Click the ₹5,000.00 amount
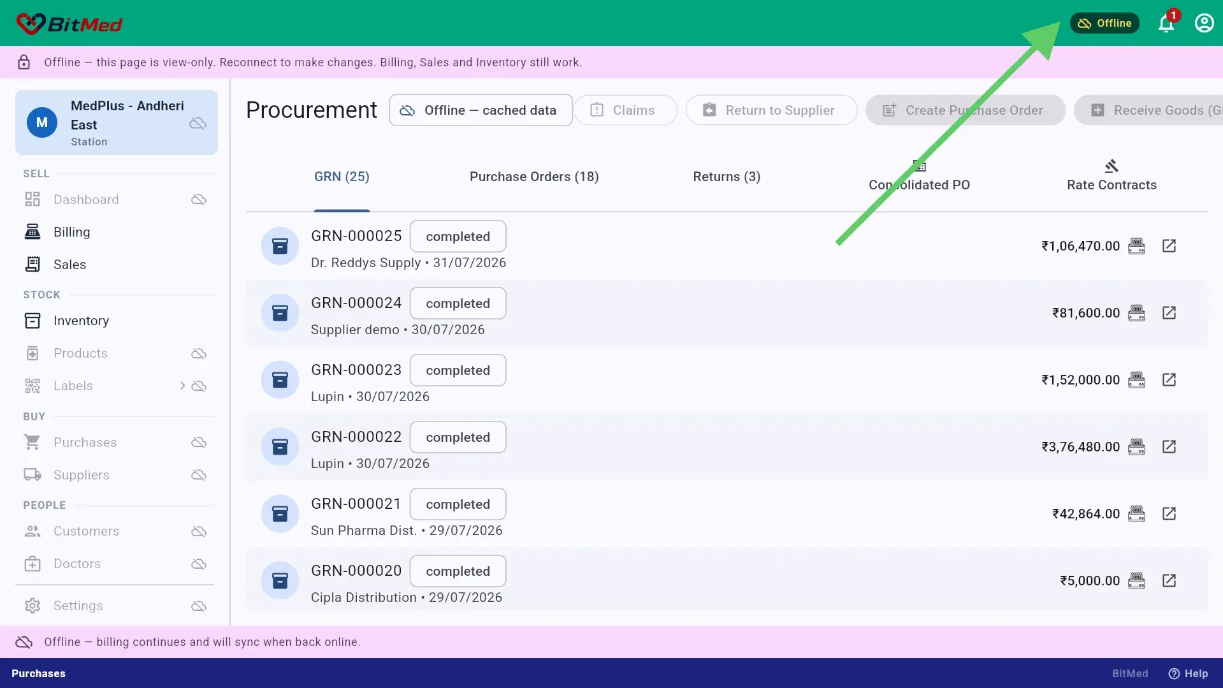1223x688 pixels. click(x=1090, y=581)
